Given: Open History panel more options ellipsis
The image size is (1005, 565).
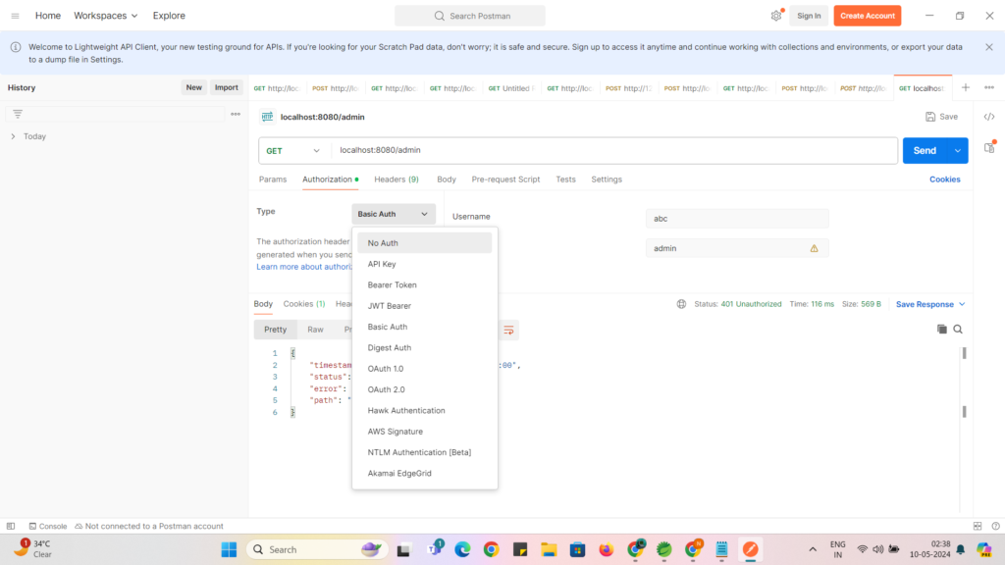Looking at the screenshot, I should click(236, 114).
